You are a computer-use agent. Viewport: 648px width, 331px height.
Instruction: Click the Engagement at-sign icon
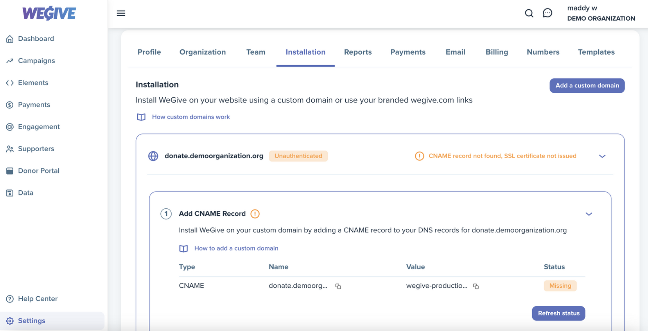click(10, 127)
